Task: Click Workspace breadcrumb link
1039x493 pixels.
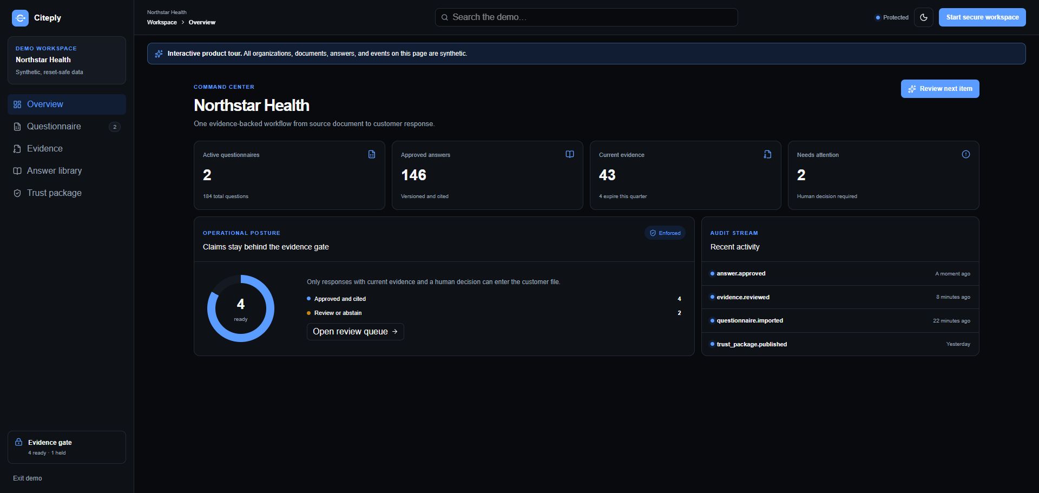Action: [x=162, y=22]
